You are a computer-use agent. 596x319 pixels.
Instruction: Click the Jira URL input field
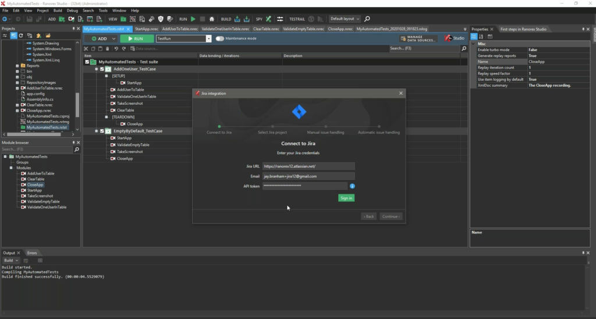(x=308, y=166)
